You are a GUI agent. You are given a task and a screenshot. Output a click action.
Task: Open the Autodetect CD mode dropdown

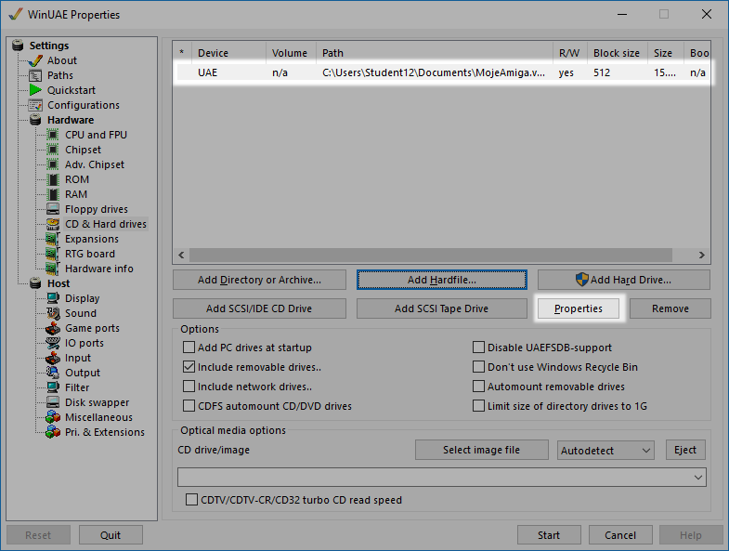pos(606,451)
